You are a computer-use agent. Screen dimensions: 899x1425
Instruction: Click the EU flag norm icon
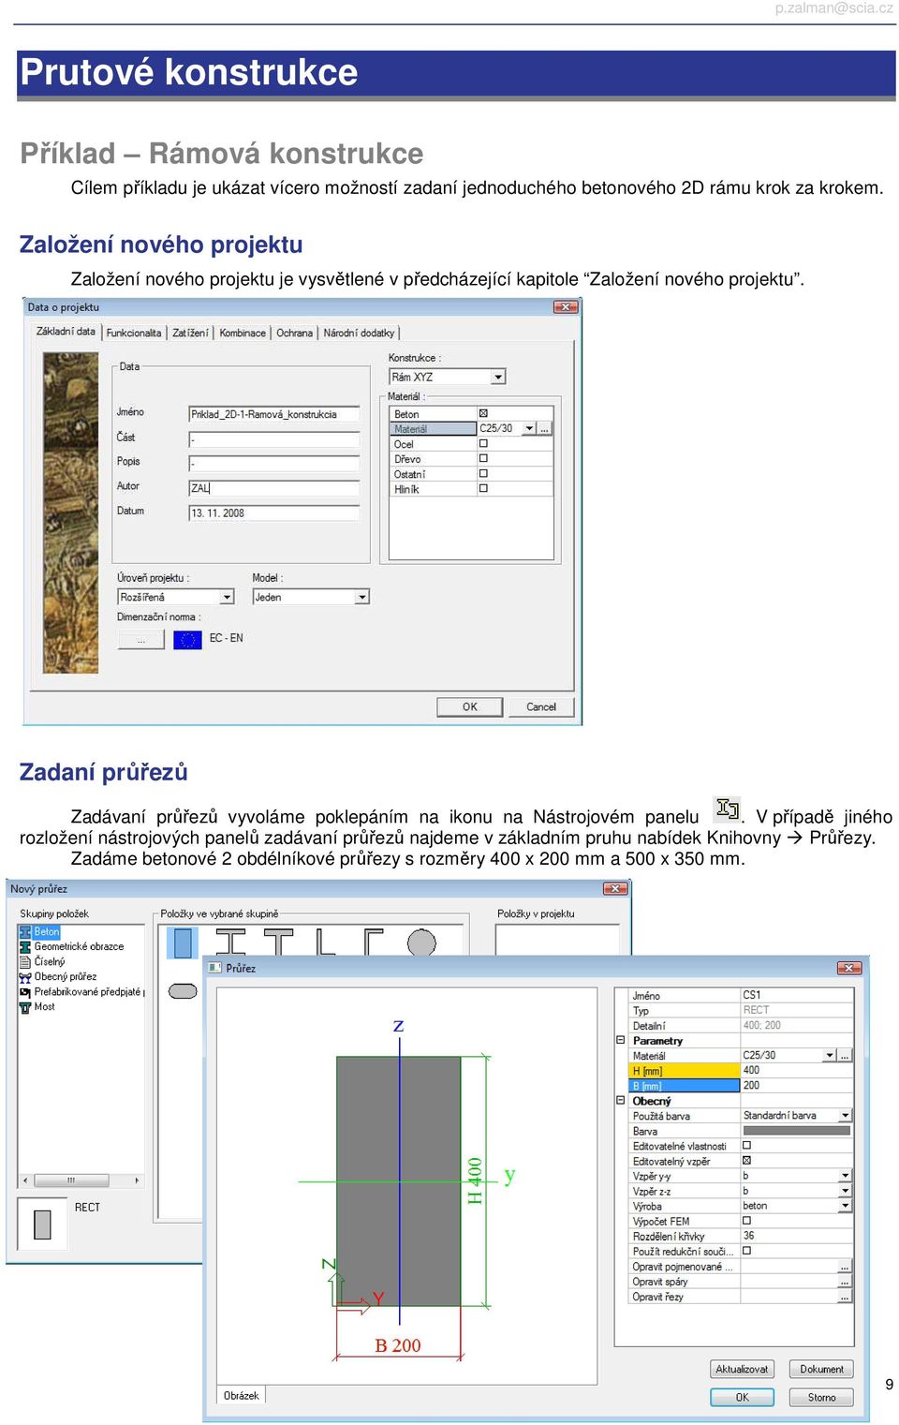click(187, 639)
